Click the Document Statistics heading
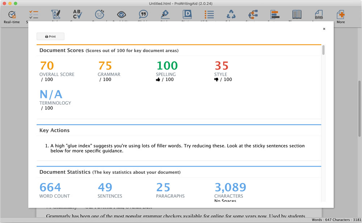 [65, 172]
